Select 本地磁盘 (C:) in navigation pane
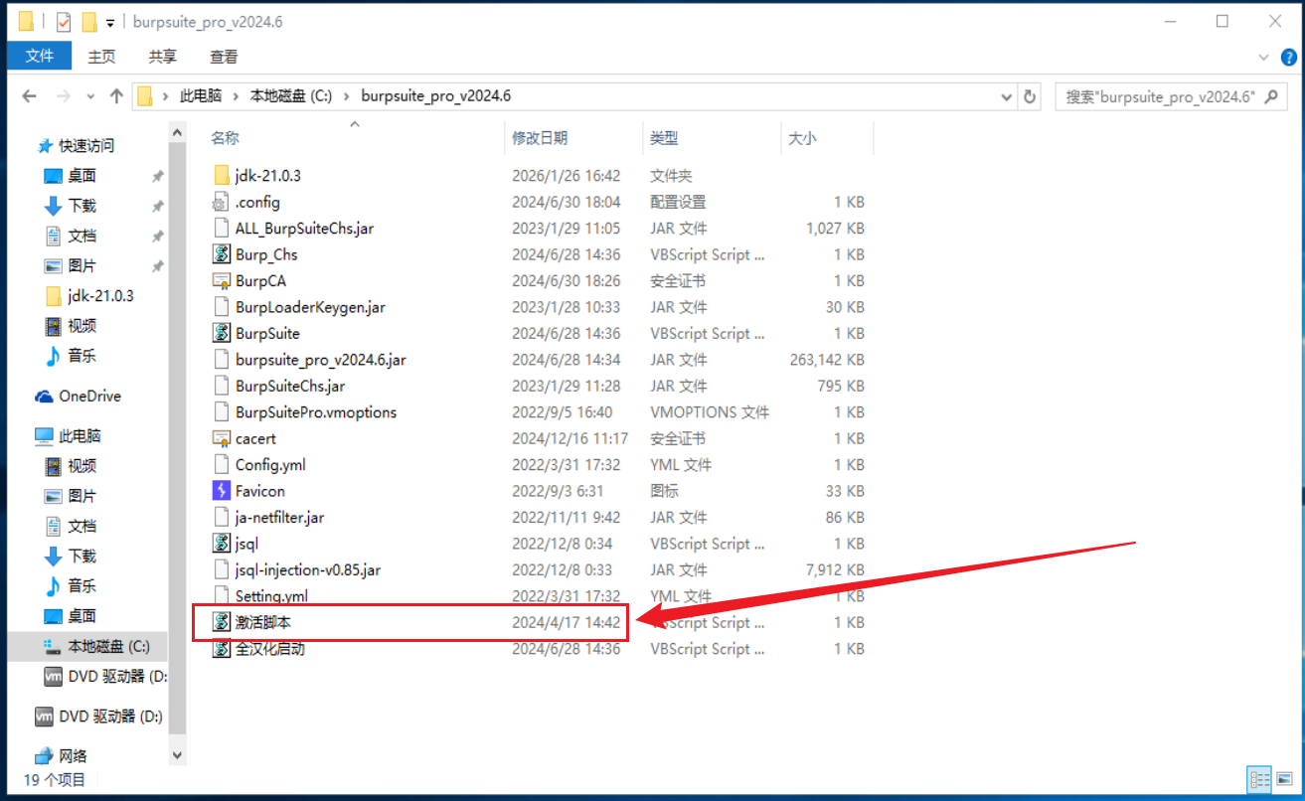Image resolution: width=1305 pixels, height=801 pixels. pyautogui.click(x=97, y=646)
